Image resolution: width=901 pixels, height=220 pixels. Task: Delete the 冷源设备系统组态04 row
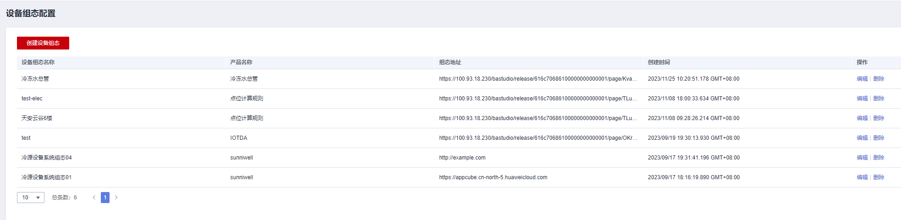tap(879, 158)
